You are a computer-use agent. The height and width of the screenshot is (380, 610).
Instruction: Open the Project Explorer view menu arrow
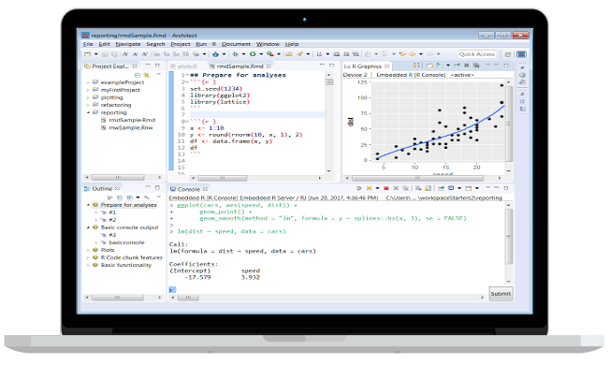(159, 74)
